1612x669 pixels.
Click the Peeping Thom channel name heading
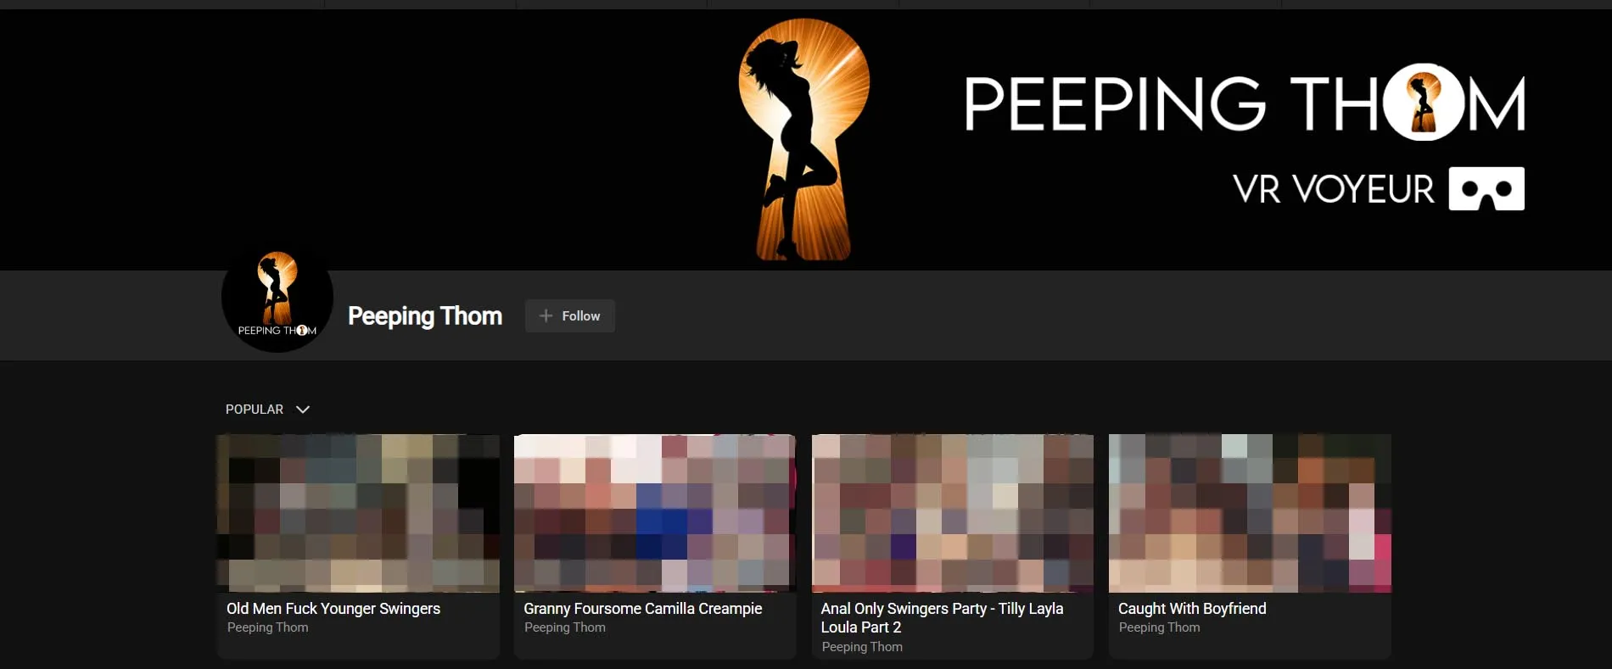(425, 316)
